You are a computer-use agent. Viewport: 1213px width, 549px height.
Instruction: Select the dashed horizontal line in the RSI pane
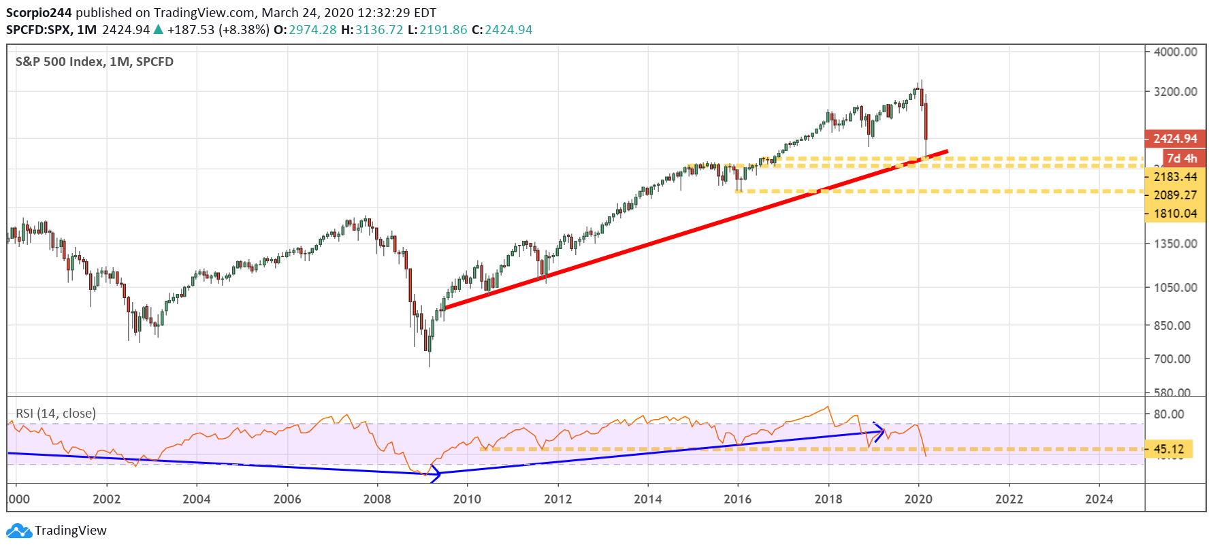[x=810, y=449]
